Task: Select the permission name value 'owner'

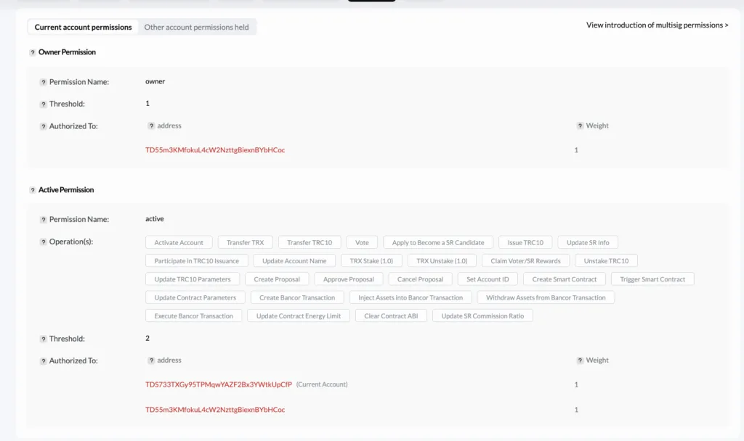Action: (x=155, y=81)
